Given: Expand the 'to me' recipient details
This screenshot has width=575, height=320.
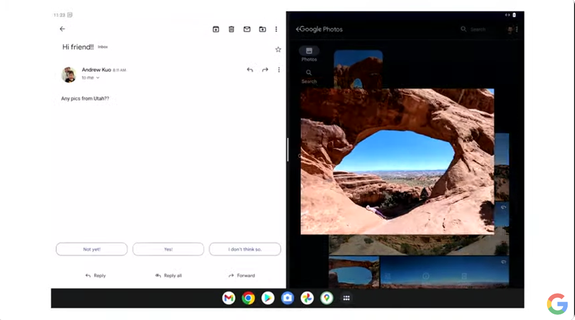Looking at the screenshot, I should [x=91, y=78].
